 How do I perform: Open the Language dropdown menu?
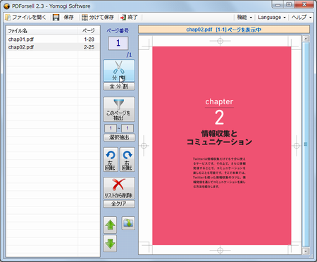click(x=272, y=17)
